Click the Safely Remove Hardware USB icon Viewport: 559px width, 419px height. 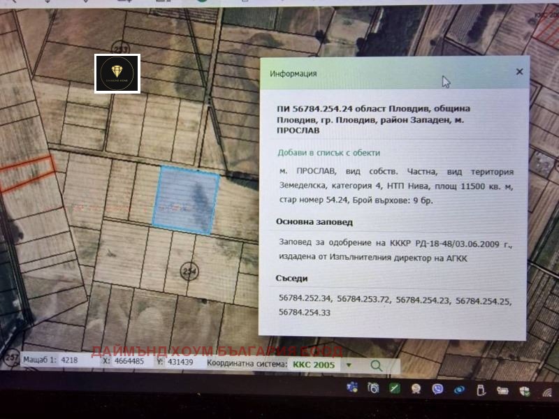(481, 390)
